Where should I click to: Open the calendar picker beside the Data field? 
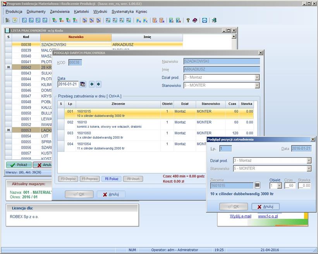(x=83, y=84)
